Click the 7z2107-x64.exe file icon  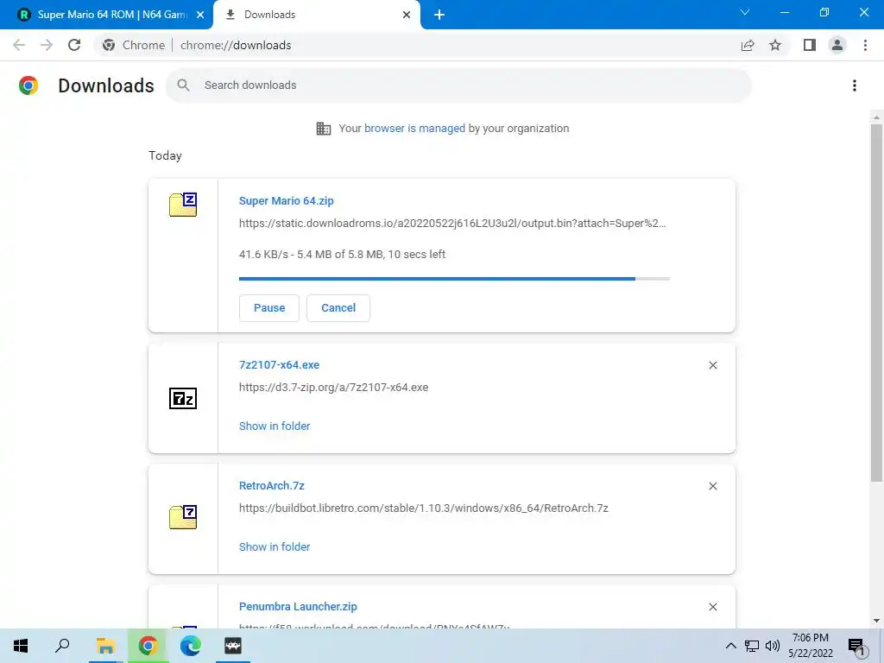coord(183,398)
